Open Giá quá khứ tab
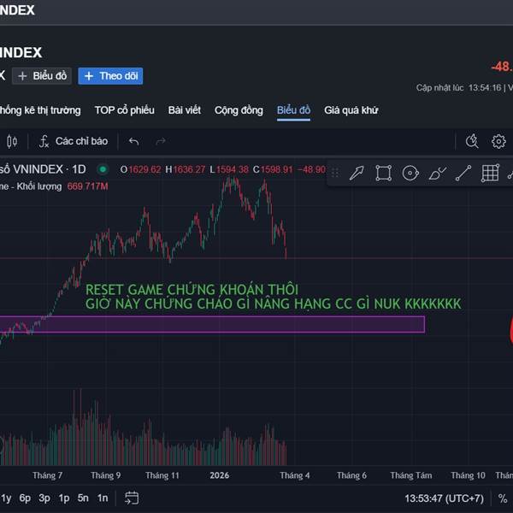 tap(351, 110)
